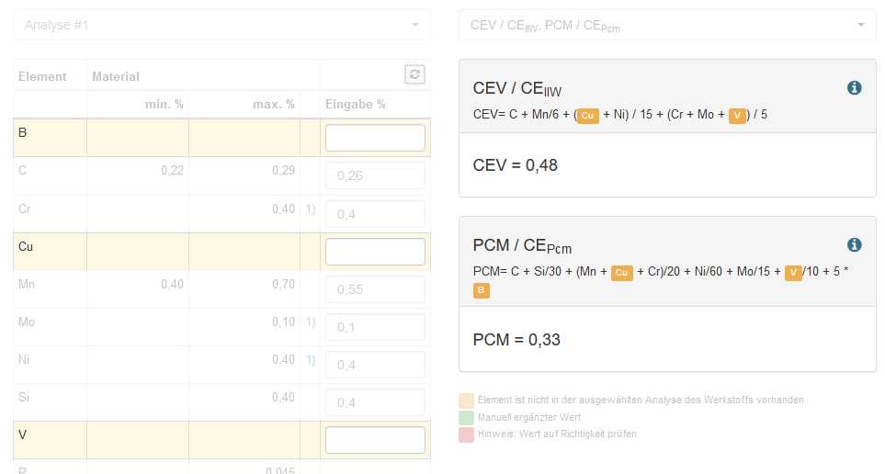Click the V badge in the CEV formula

[x=737, y=116]
